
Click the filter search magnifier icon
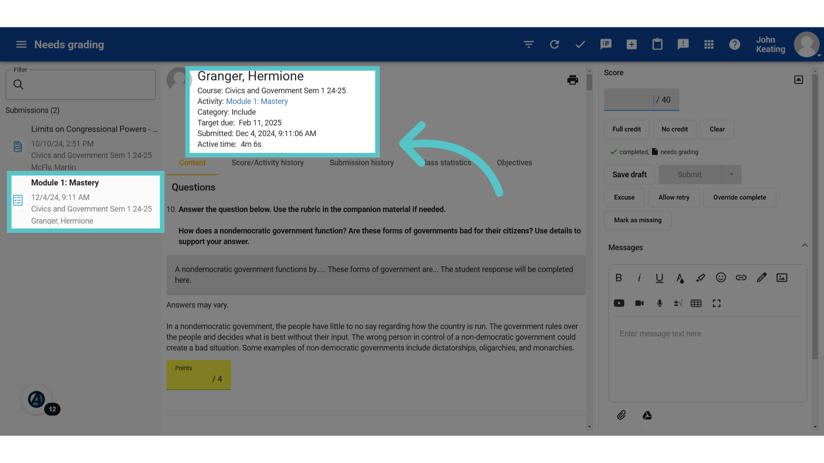tap(18, 84)
